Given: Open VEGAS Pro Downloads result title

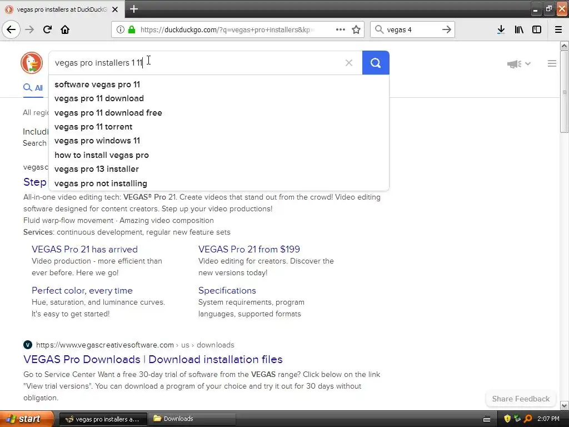Looking at the screenshot, I should (153, 360).
